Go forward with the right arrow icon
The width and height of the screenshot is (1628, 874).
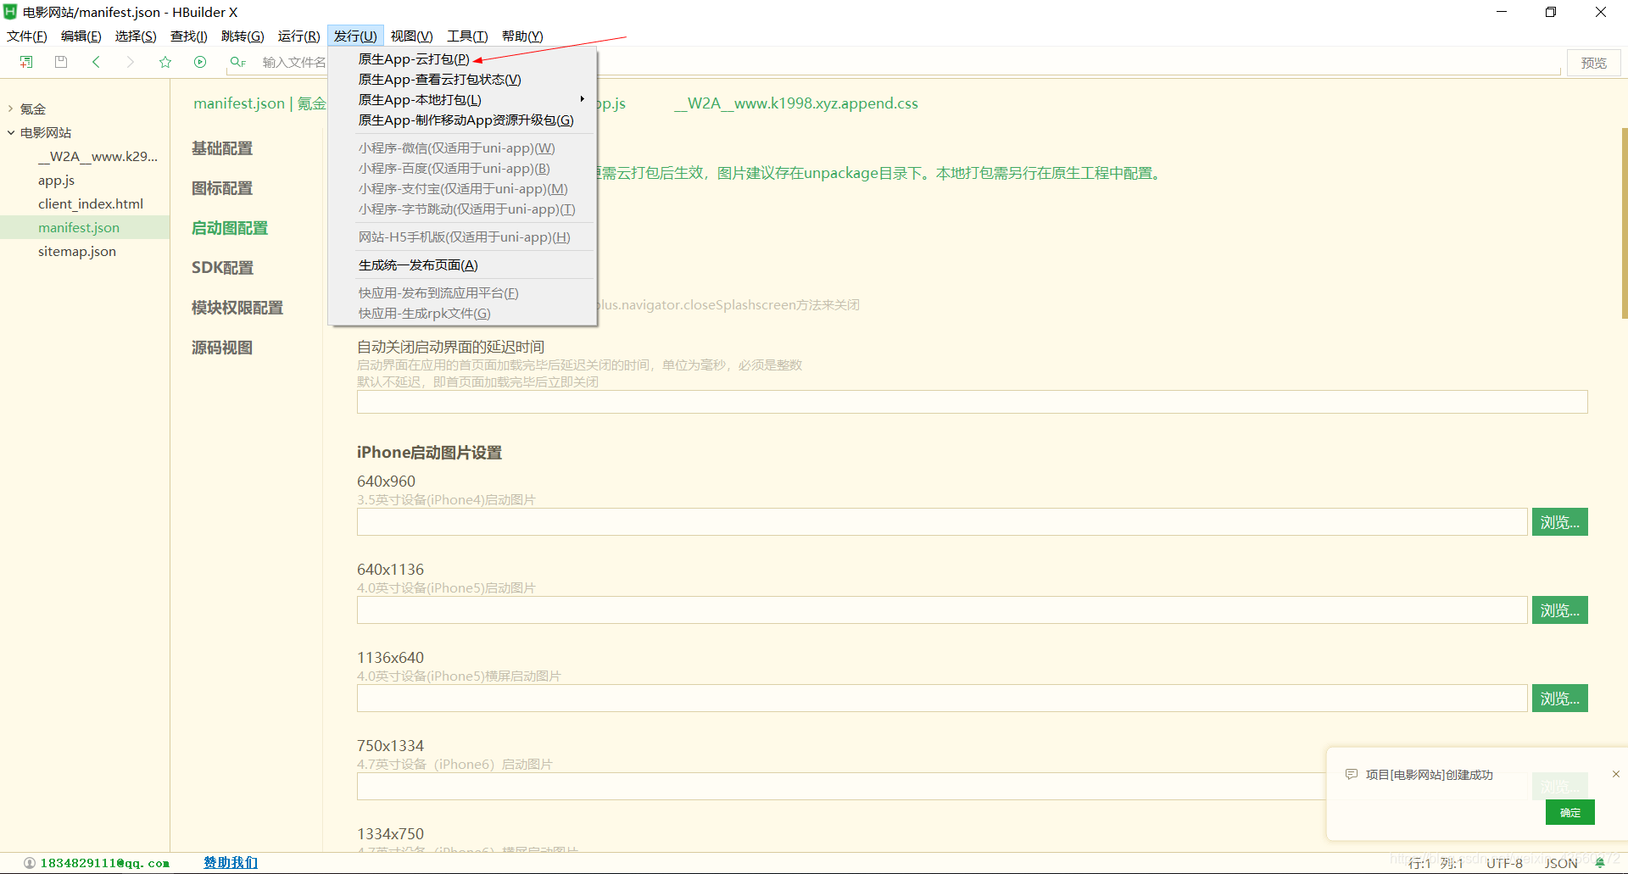click(x=130, y=62)
